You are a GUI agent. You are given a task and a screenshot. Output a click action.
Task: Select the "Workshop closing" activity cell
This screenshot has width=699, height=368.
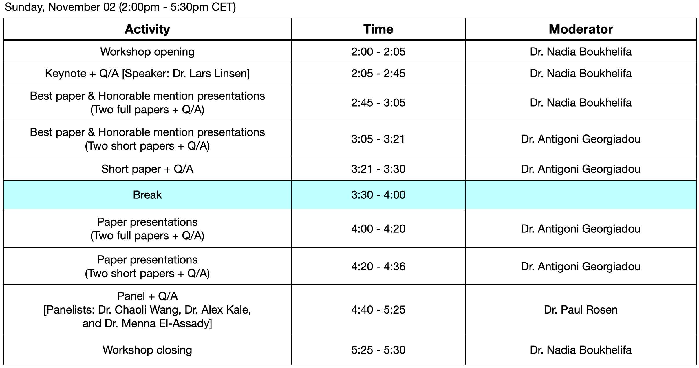(x=147, y=350)
